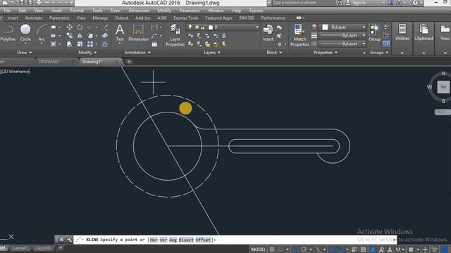Image resolution: width=451 pixels, height=253 pixels.
Task: Click the Explode tool icon
Action: pos(105,36)
